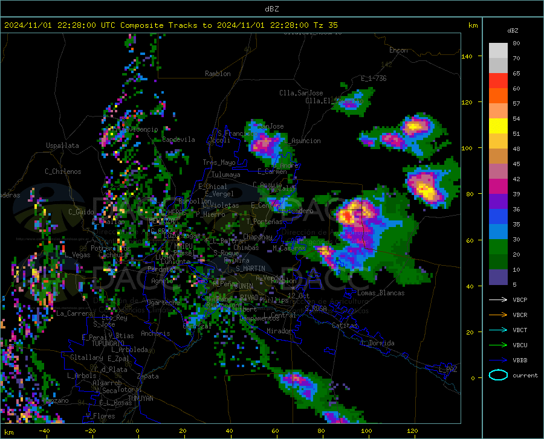Click the L_Asuncion map label
This screenshot has width=544, height=439.
(303, 141)
